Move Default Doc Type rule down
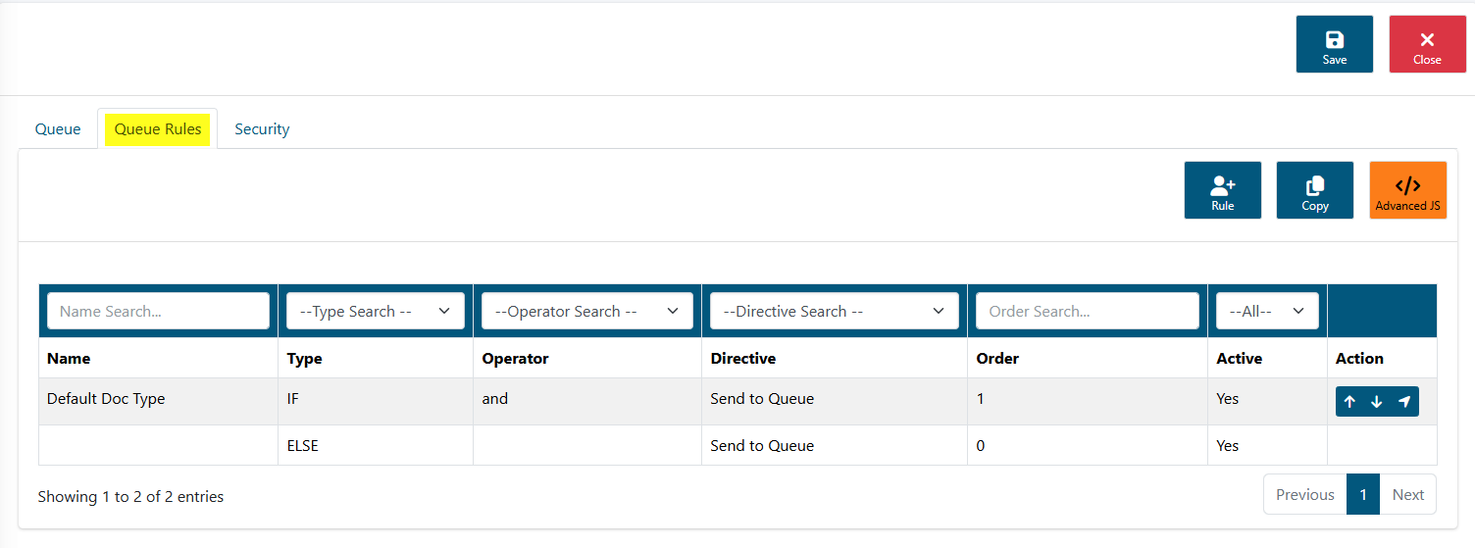 (1377, 402)
